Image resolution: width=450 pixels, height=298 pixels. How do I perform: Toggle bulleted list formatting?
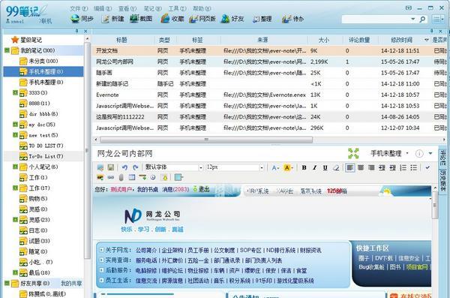tap(413, 167)
